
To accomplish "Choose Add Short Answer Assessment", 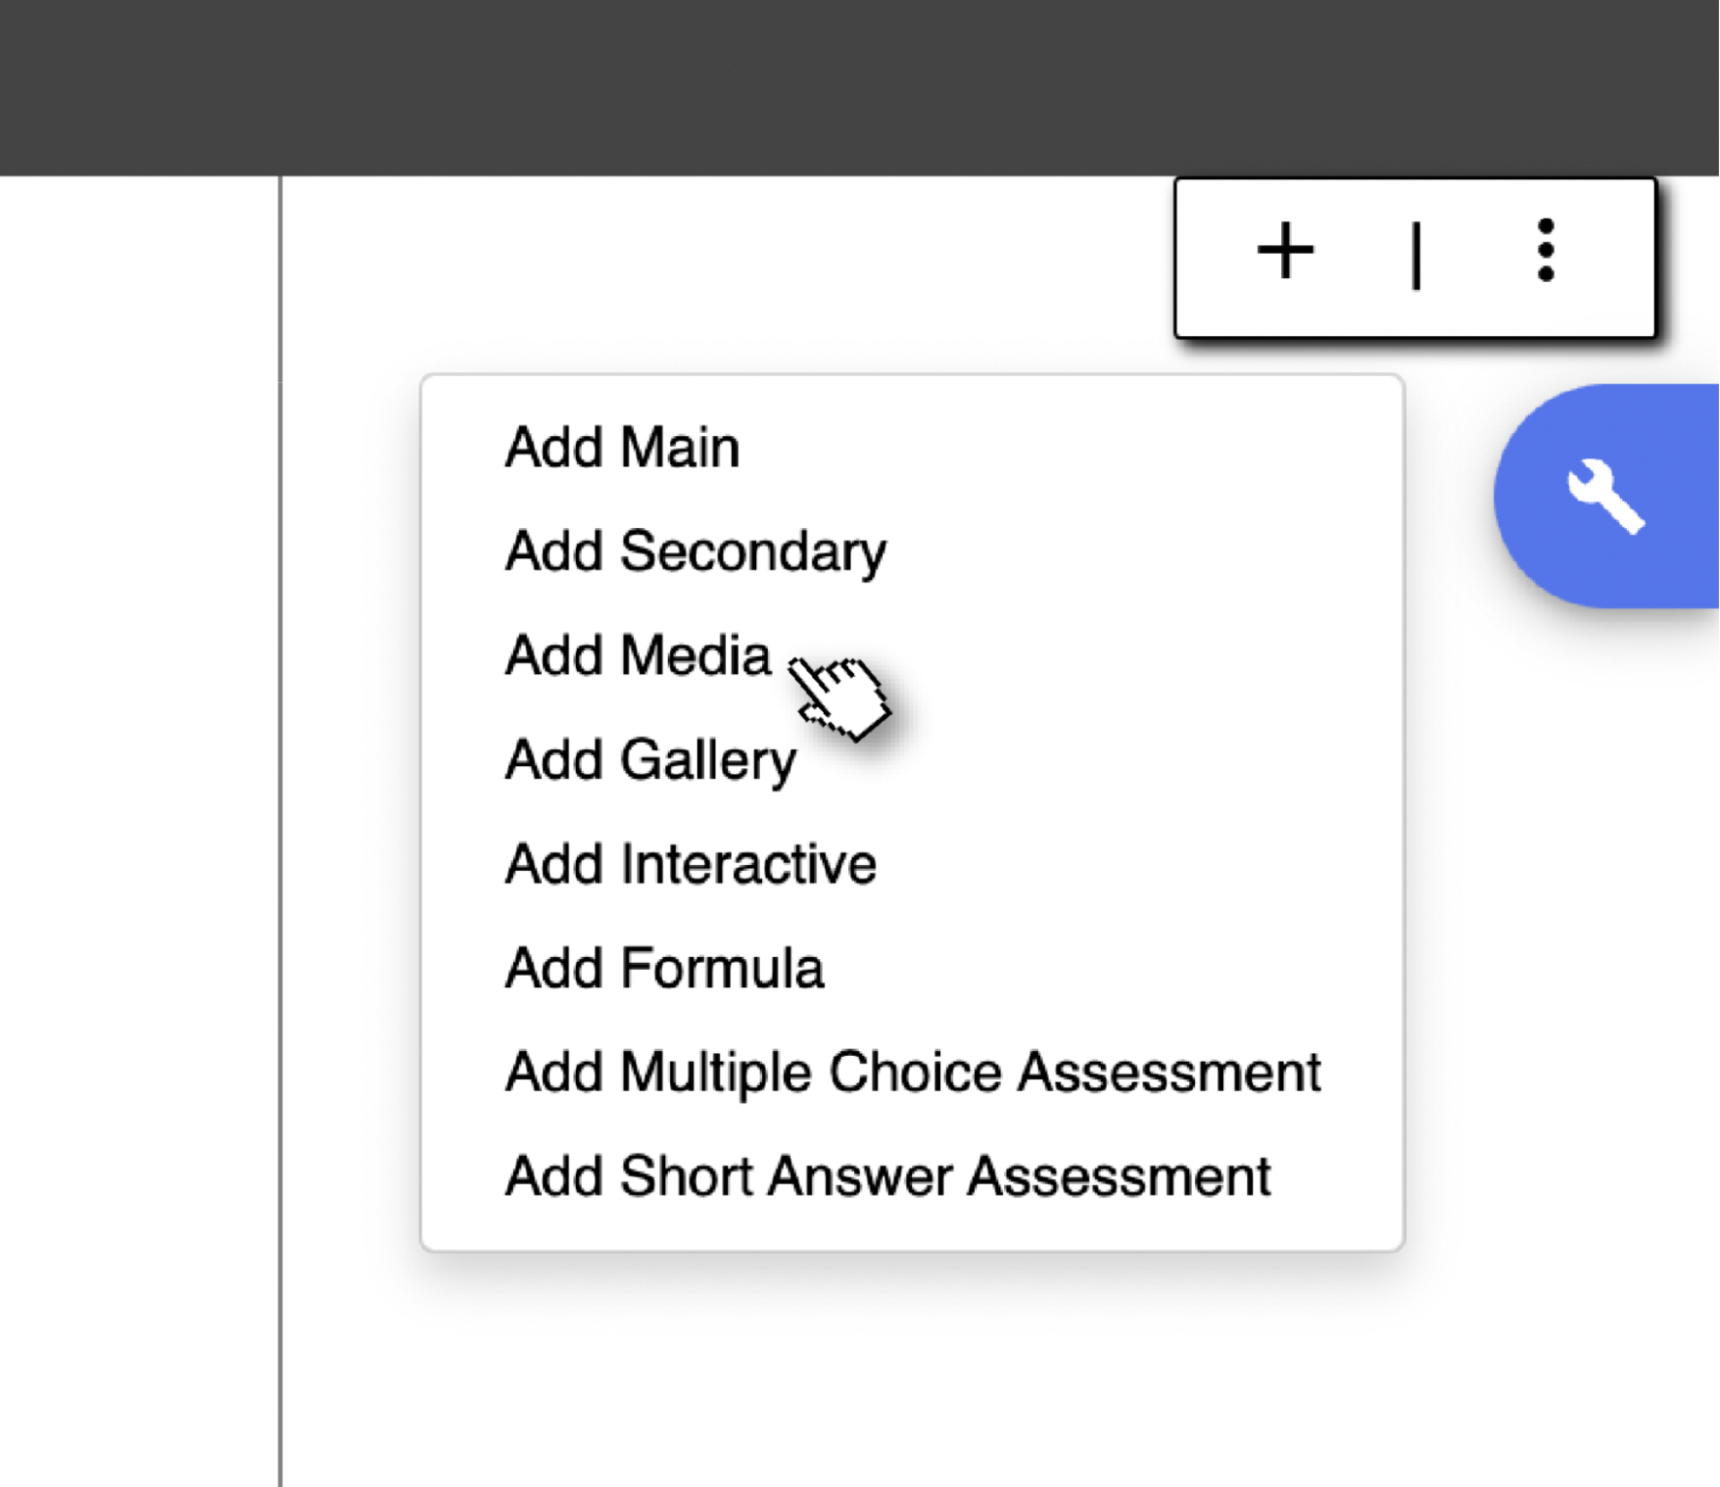I will pos(887,1175).
